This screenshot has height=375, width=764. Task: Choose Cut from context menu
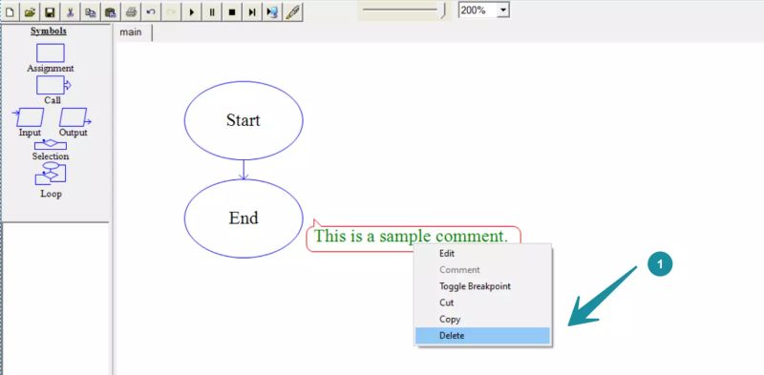(x=482, y=302)
